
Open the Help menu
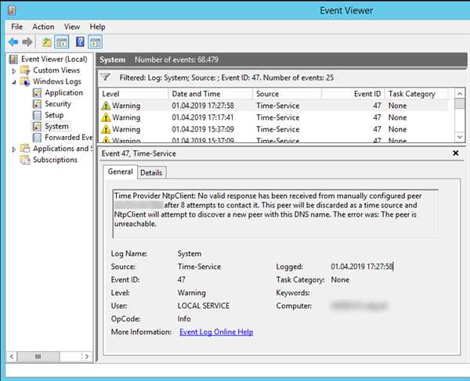click(x=97, y=27)
